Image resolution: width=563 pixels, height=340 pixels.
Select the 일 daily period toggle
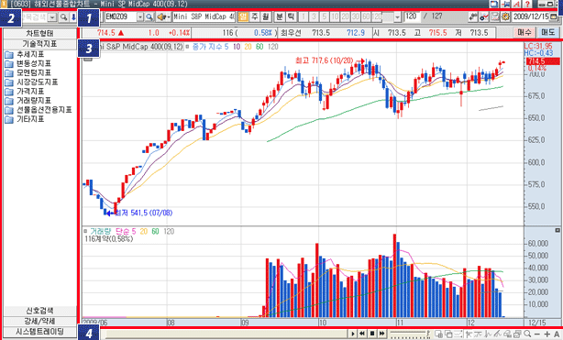[243, 16]
